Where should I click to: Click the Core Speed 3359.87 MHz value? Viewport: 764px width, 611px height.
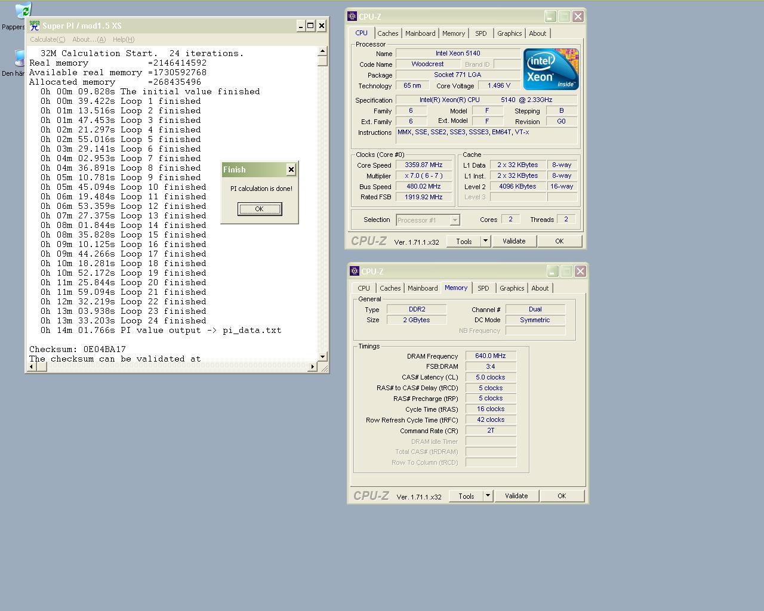click(424, 165)
